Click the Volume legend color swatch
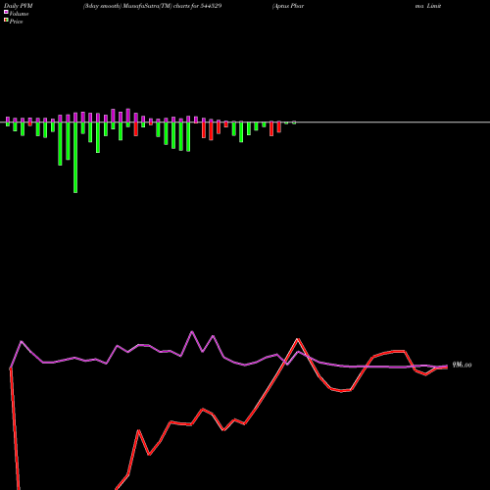The width and height of the screenshot is (490, 490). click(x=6, y=12)
